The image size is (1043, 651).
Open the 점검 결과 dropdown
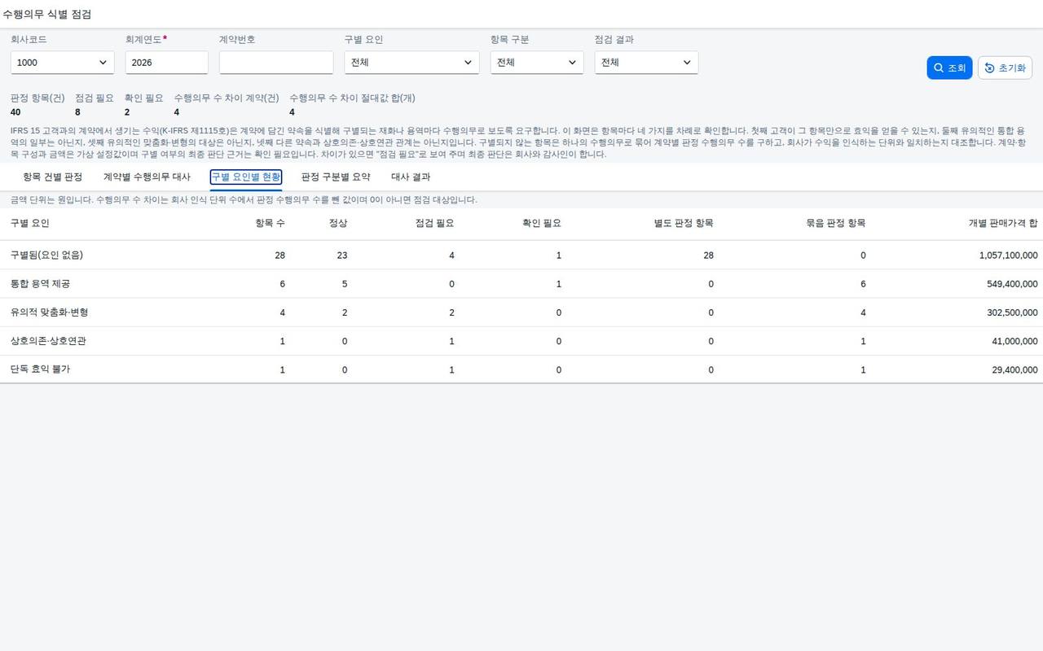(646, 63)
